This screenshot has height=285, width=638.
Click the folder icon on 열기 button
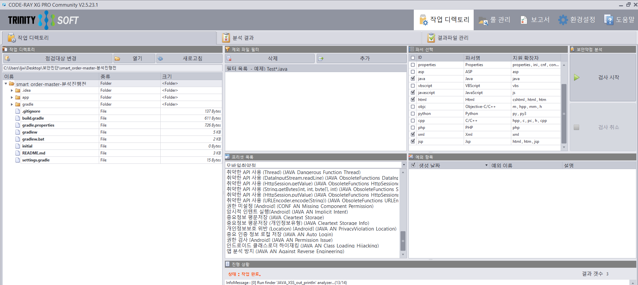pos(117,58)
